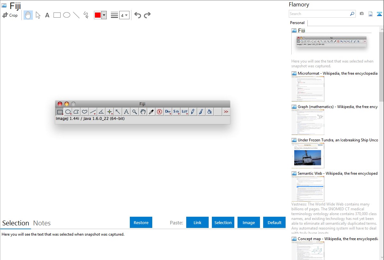The width and height of the screenshot is (384, 260).
Task: Switch to the Notes tab
Action: coord(42,223)
